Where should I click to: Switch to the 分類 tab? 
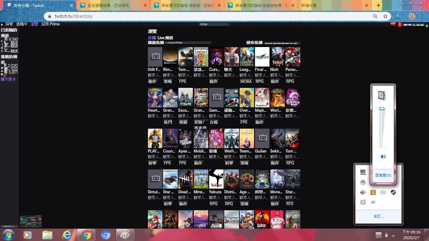click(152, 38)
